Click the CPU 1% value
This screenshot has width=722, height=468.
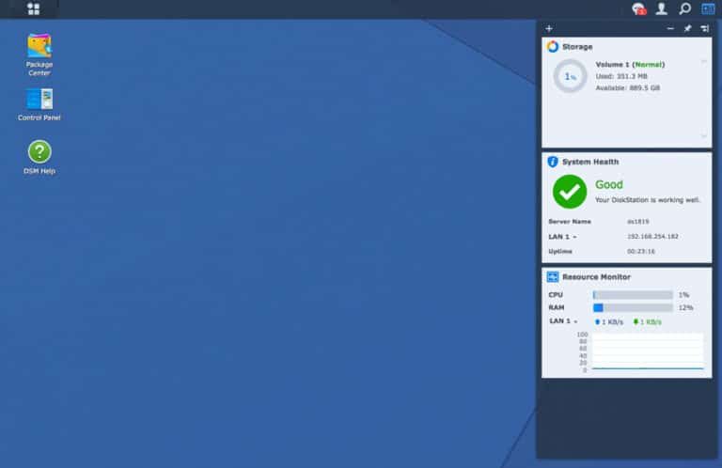pos(683,295)
